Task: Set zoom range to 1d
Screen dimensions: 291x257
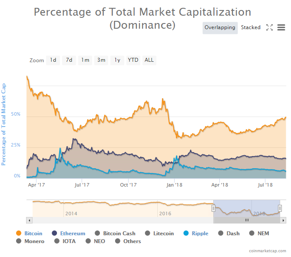Action: [x=53, y=60]
